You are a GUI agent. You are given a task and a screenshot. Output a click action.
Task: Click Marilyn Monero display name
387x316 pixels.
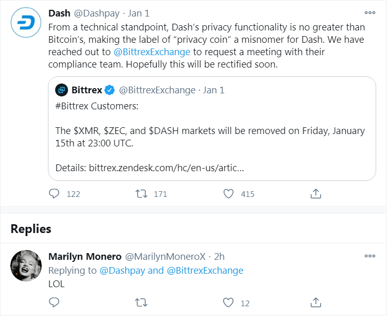click(x=85, y=256)
